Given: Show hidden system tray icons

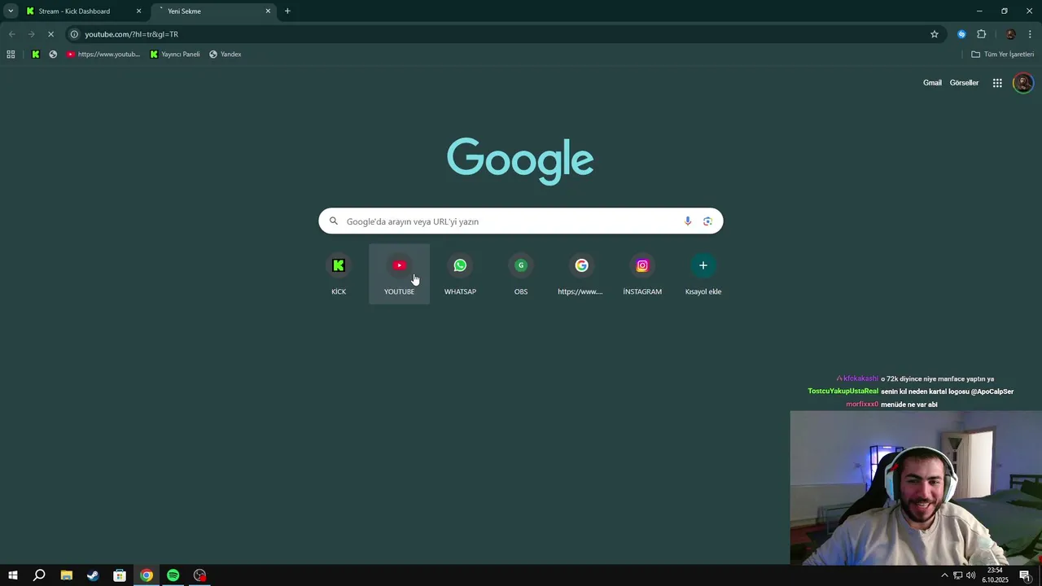Looking at the screenshot, I should (944, 575).
